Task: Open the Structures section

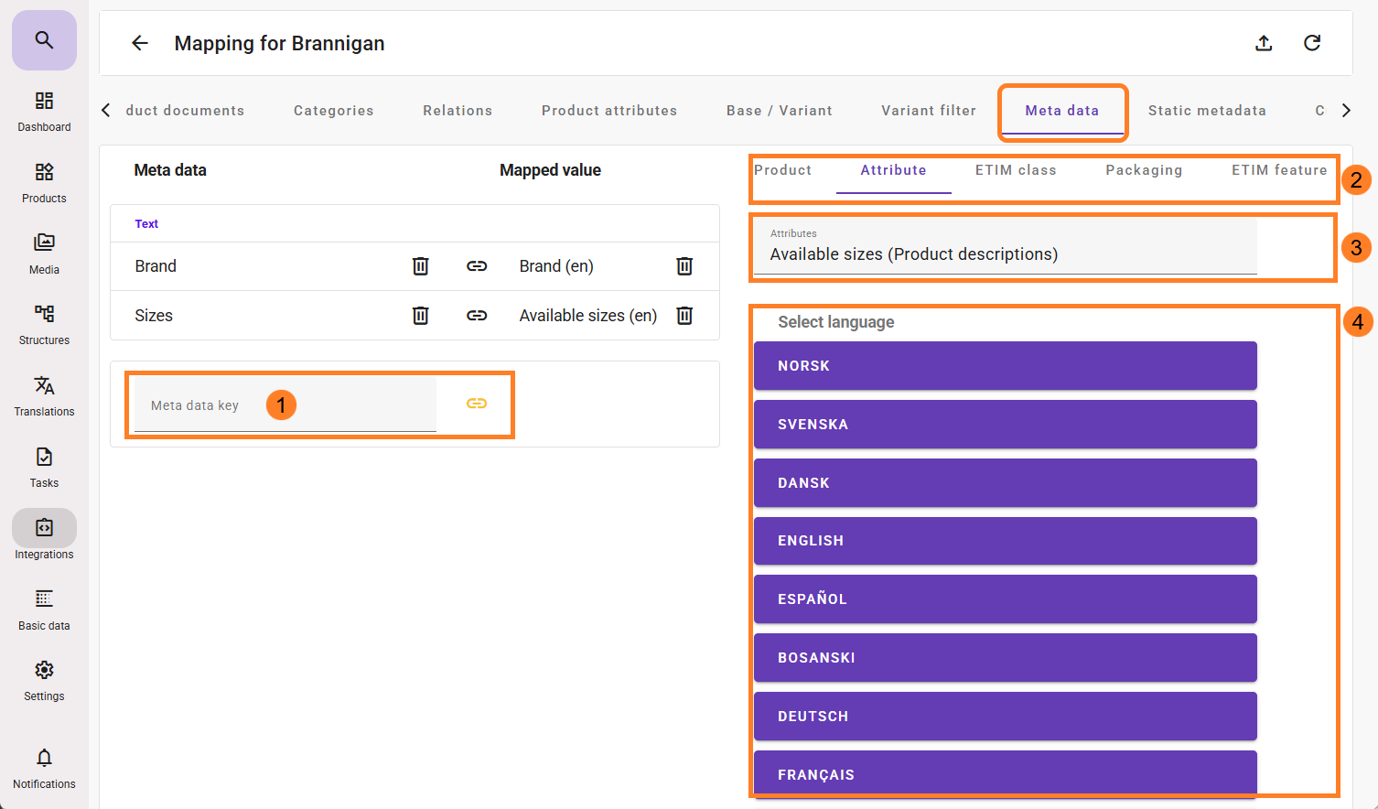Action: [44, 324]
